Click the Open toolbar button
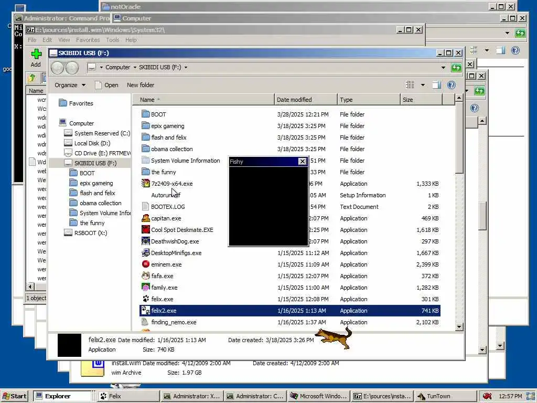 [106, 85]
